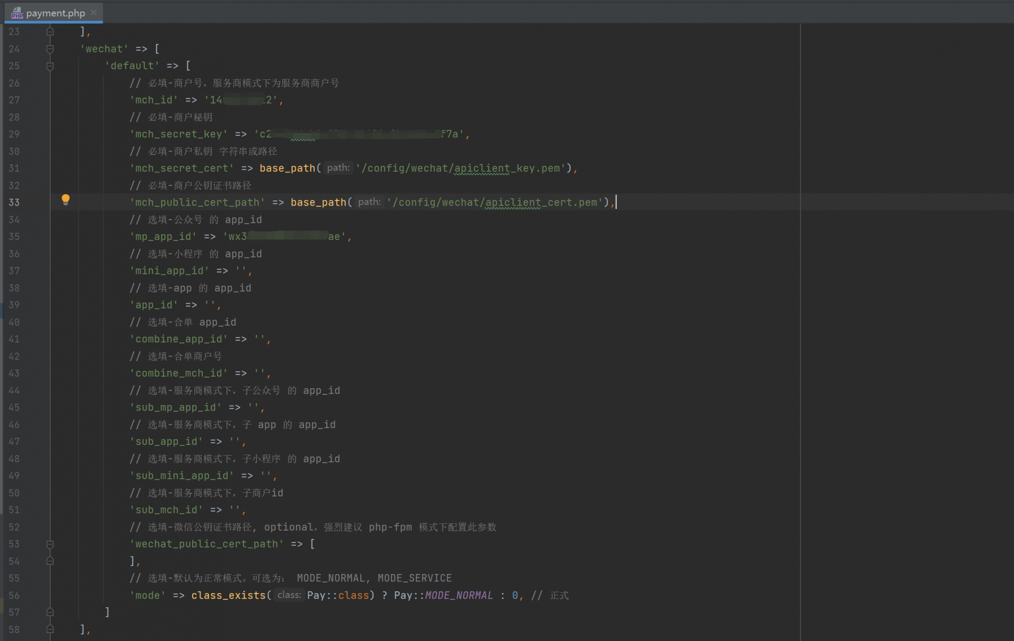The height and width of the screenshot is (641, 1014).
Task: Click the comment containing 'optional' and php-fpm
Action: click(x=313, y=527)
